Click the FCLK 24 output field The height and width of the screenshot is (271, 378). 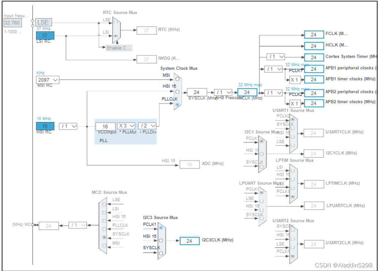(x=314, y=34)
